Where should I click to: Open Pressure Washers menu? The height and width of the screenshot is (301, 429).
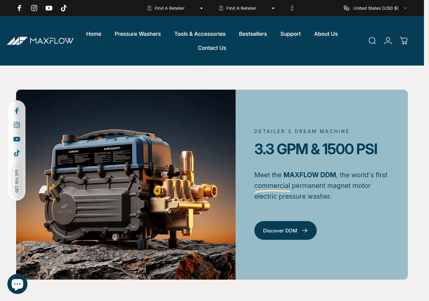click(x=138, y=34)
